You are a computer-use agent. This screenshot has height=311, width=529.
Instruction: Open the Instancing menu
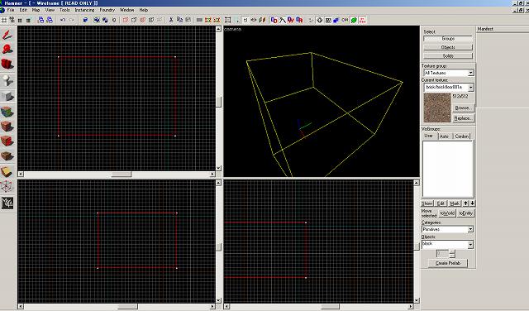pyautogui.click(x=84, y=10)
